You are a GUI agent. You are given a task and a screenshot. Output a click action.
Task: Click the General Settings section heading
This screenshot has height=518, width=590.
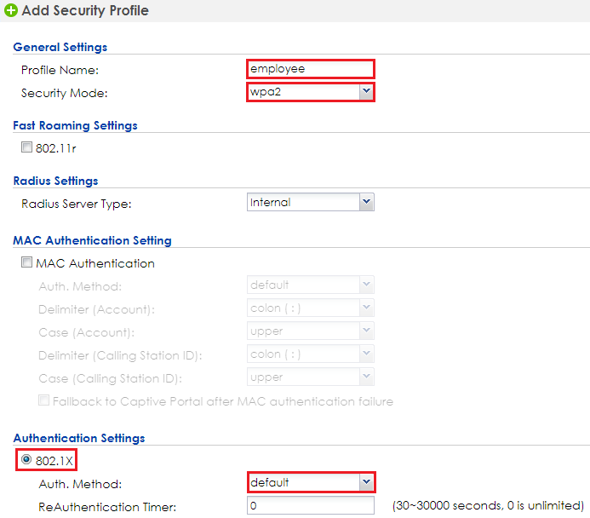click(x=60, y=47)
